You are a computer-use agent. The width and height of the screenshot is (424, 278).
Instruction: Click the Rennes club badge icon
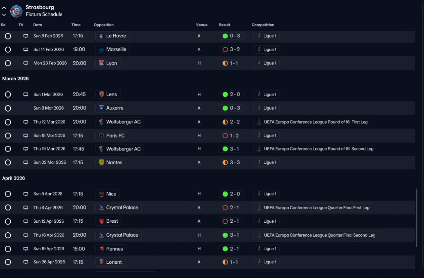click(x=102, y=249)
